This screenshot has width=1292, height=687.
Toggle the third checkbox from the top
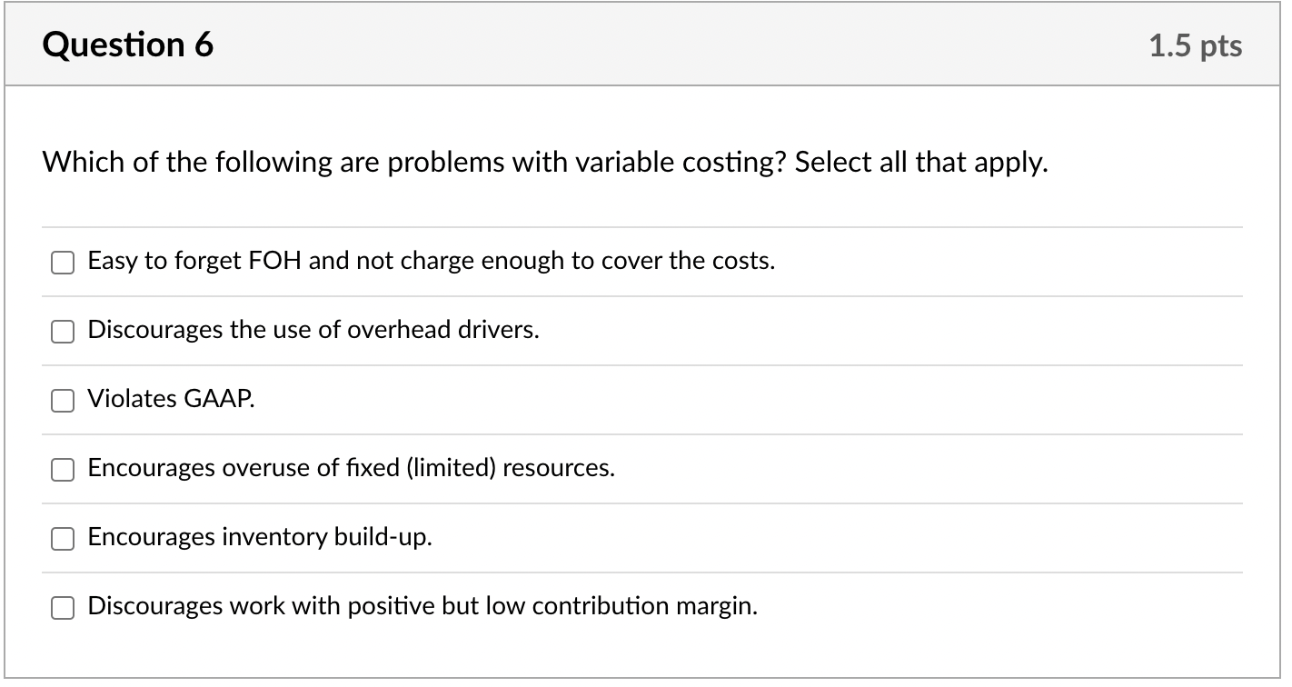pos(62,400)
